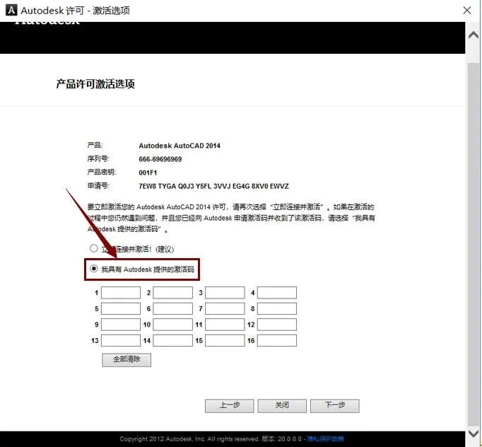Click activation code field 9
The width and height of the screenshot is (482, 447).
pyautogui.click(x=121, y=325)
